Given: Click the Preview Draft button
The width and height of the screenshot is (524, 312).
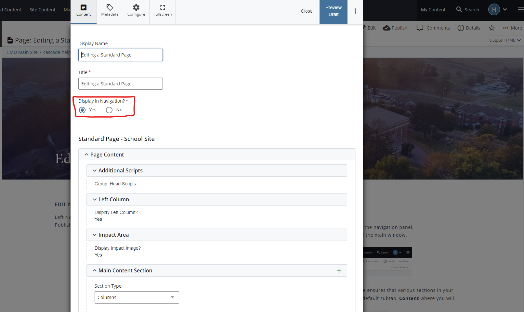Looking at the screenshot, I should click(334, 12).
